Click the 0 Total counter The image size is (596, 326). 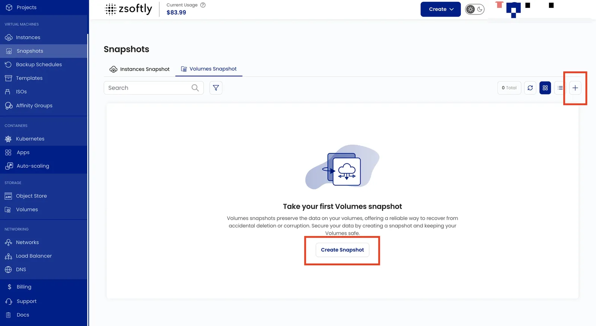[509, 88]
